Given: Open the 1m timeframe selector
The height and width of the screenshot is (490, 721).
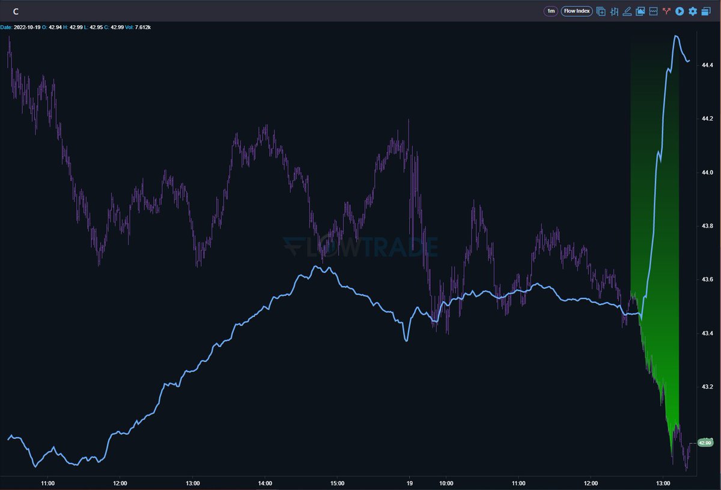Looking at the screenshot, I should click(x=550, y=11).
